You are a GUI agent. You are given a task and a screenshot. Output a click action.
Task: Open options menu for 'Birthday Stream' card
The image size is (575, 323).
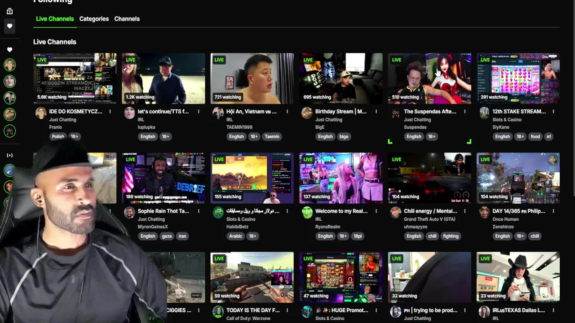click(376, 111)
